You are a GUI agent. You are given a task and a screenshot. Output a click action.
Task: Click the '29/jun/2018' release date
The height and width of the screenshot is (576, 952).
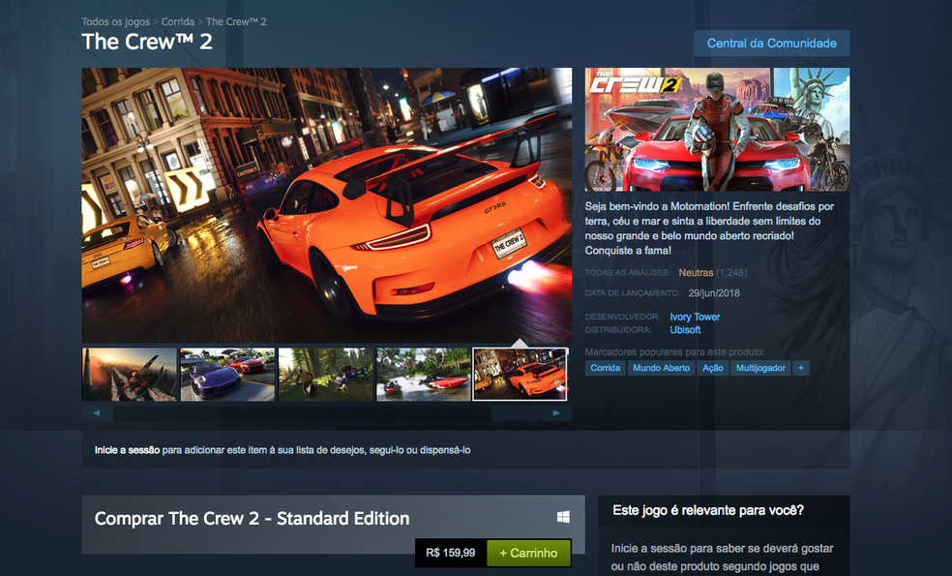click(x=714, y=293)
